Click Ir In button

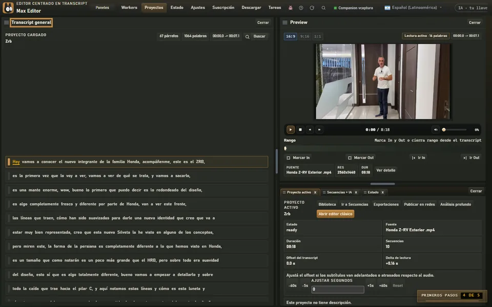(x=419, y=158)
